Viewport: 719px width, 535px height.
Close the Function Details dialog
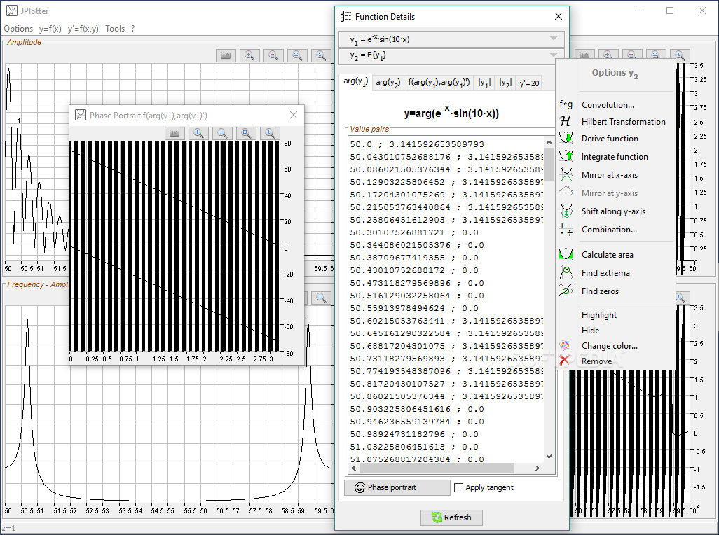tap(558, 17)
